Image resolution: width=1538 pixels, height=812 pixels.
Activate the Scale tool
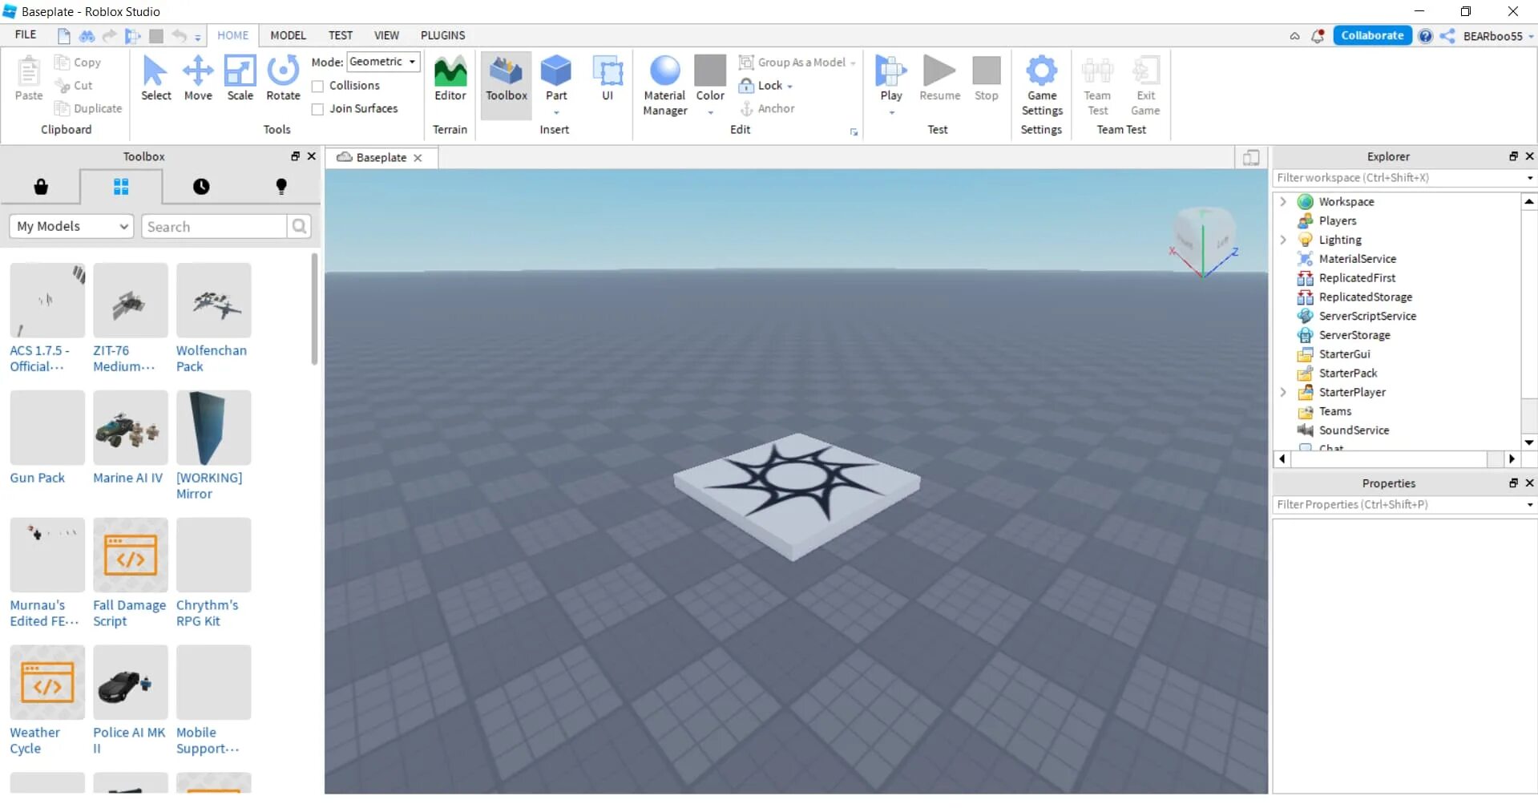(x=240, y=79)
